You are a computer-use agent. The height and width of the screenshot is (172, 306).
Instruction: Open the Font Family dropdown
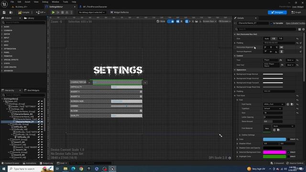coord(273,104)
